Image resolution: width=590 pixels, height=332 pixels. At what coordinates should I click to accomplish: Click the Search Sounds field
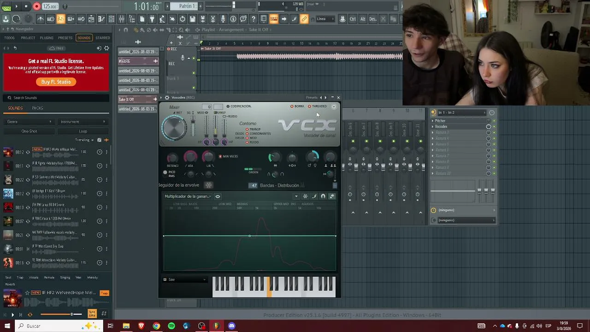pos(56,98)
